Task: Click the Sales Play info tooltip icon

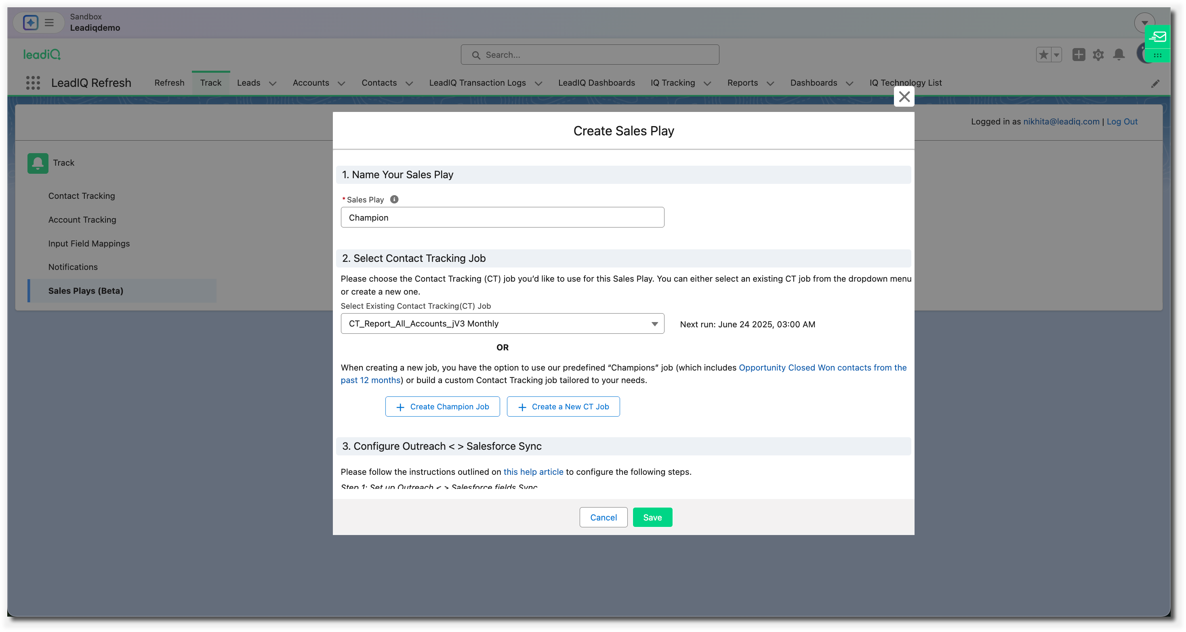Action: 394,200
